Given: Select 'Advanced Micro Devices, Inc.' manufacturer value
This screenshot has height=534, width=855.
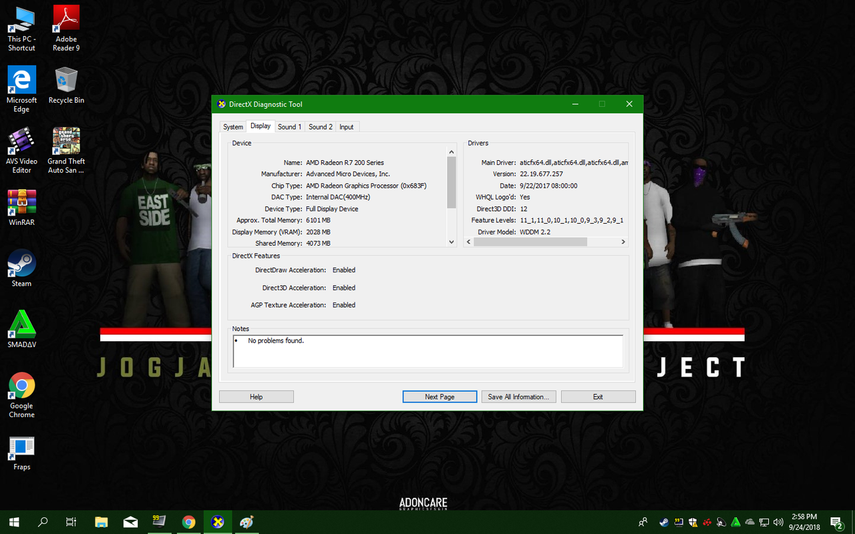Looking at the screenshot, I should point(348,174).
